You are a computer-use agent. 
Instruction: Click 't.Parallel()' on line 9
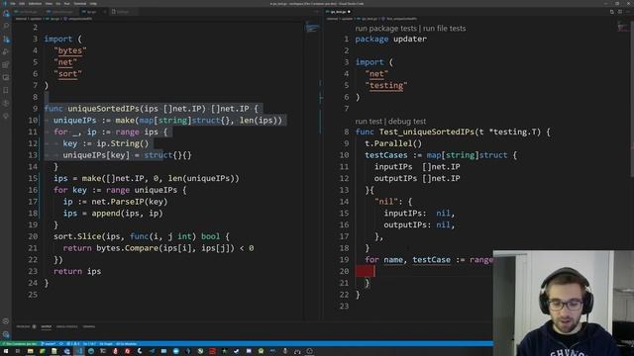click(393, 143)
